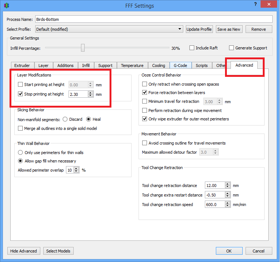The height and width of the screenshot is (262, 280).
Task: Increase Stop printing at height value
Action: pyautogui.click(x=91, y=93)
